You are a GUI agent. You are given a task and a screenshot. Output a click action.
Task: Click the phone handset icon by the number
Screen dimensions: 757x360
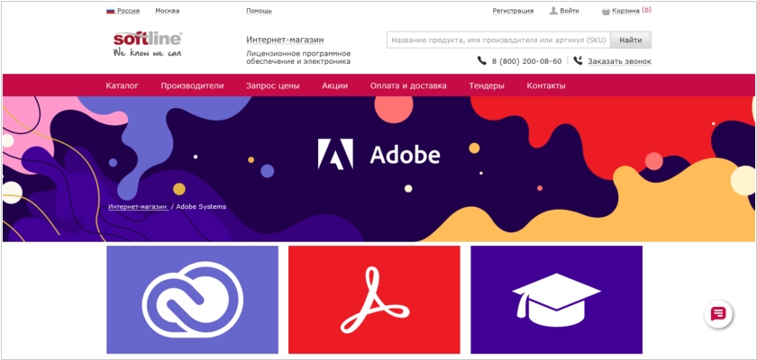click(x=482, y=60)
